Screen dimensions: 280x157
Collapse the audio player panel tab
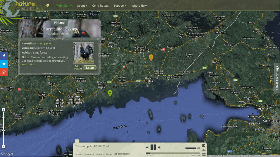tap(77, 141)
